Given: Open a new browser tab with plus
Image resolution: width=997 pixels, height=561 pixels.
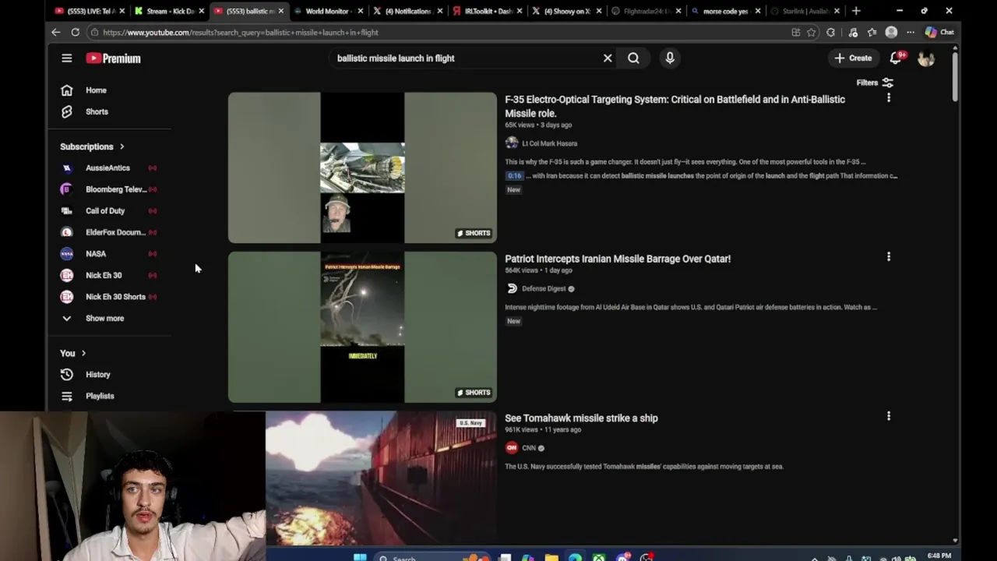Looking at the screenshot, I should point(856,11).
